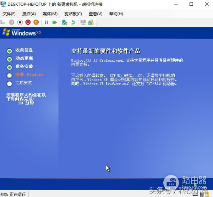Reset the VM with the green play-bar icon
This screenshot has width=213, height=197.
[55, 22]
